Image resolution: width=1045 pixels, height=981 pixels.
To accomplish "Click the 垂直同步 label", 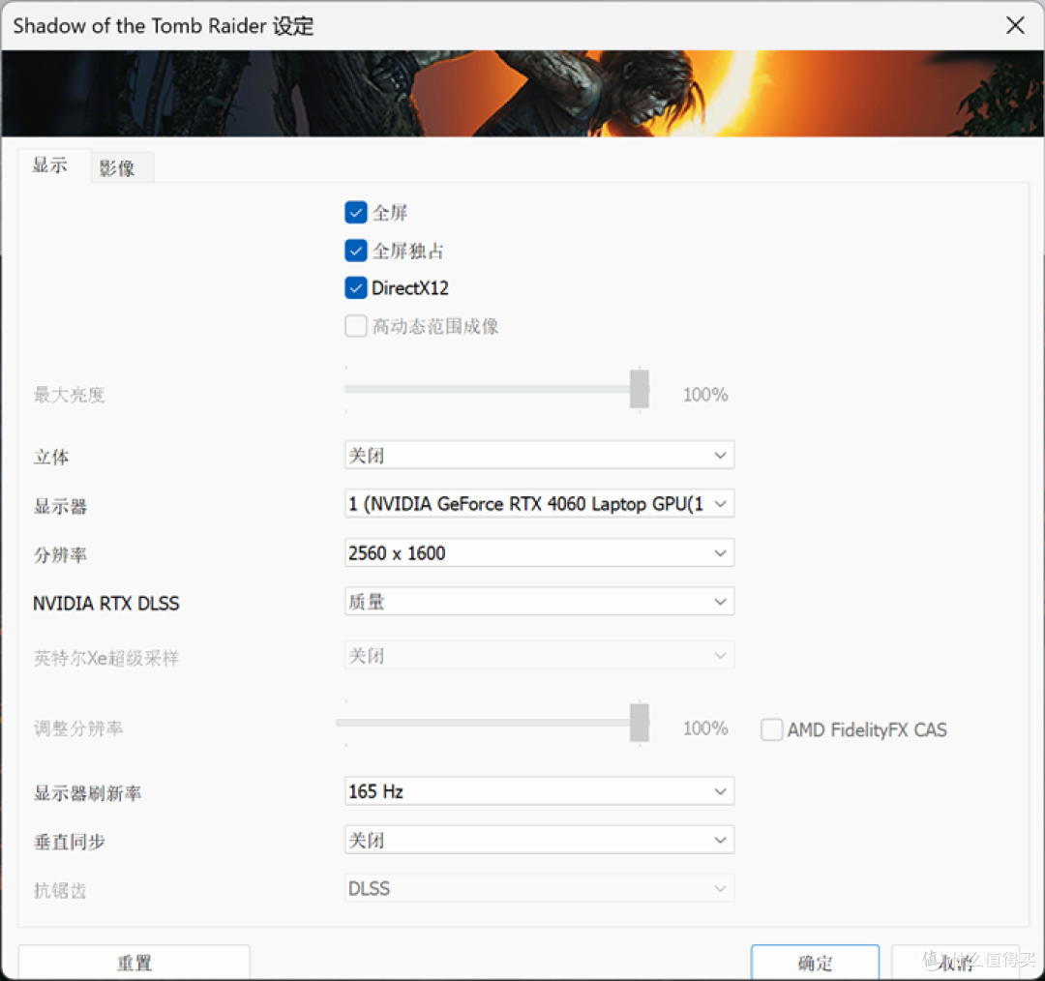I will [70, 842].
